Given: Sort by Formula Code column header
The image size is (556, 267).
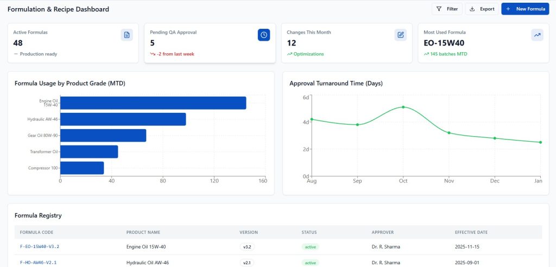Looking at the screenshot, I should click(36, 232).
